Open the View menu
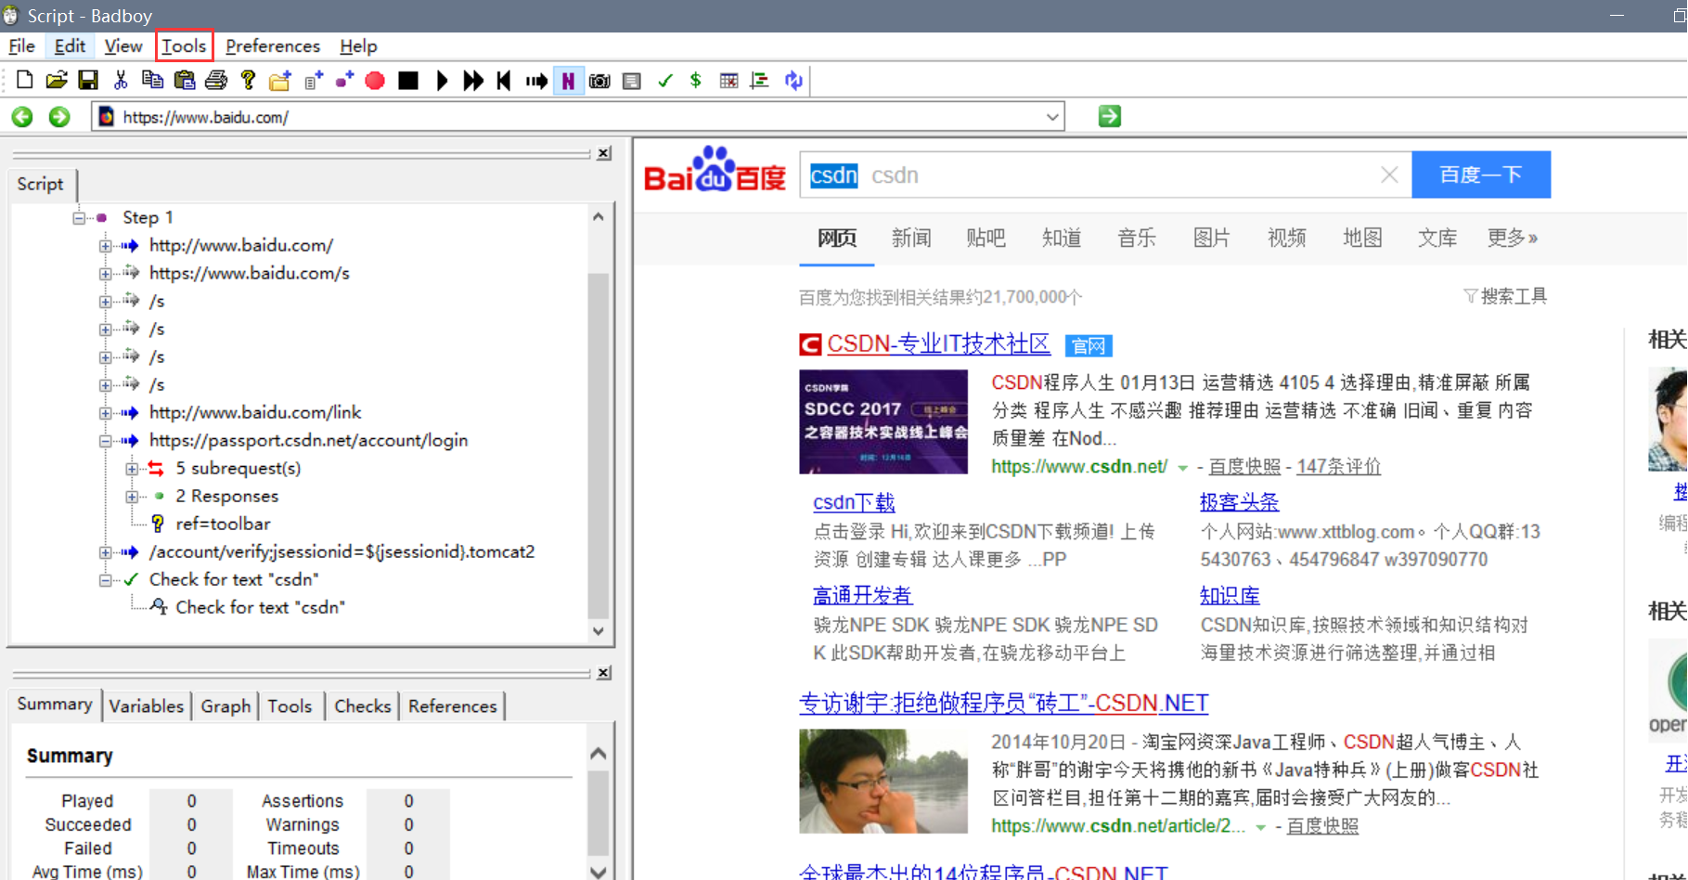Screen dimensions: 1688x880 coord(123,46)
